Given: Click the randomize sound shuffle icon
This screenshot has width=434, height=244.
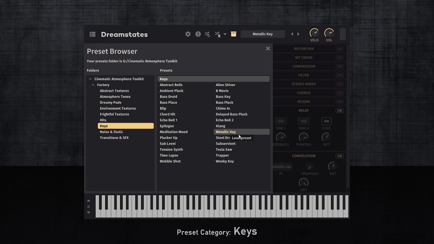Looking at the screenshot, I should (207, 34).
